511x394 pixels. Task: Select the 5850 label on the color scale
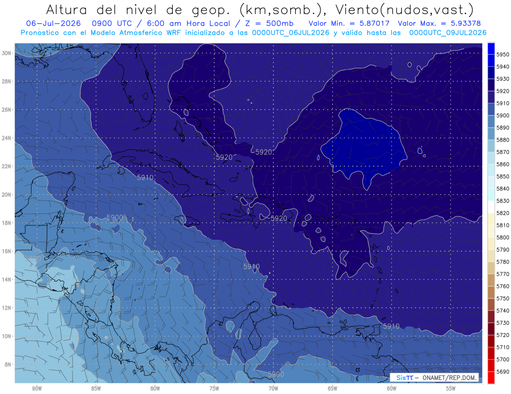503,176
